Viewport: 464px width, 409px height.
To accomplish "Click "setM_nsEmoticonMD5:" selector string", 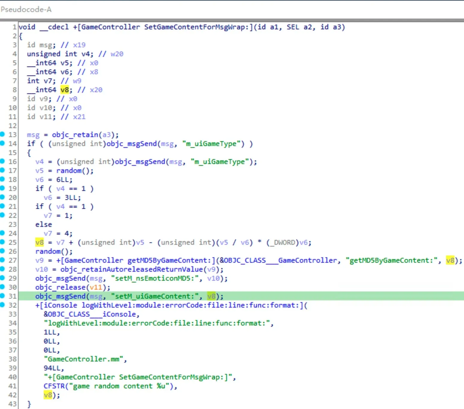I will 155,278.
